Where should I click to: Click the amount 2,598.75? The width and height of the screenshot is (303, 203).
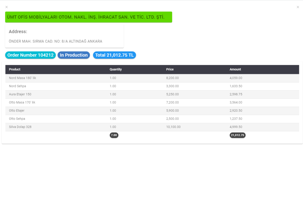pyautogui.click(x=236, y=94)
